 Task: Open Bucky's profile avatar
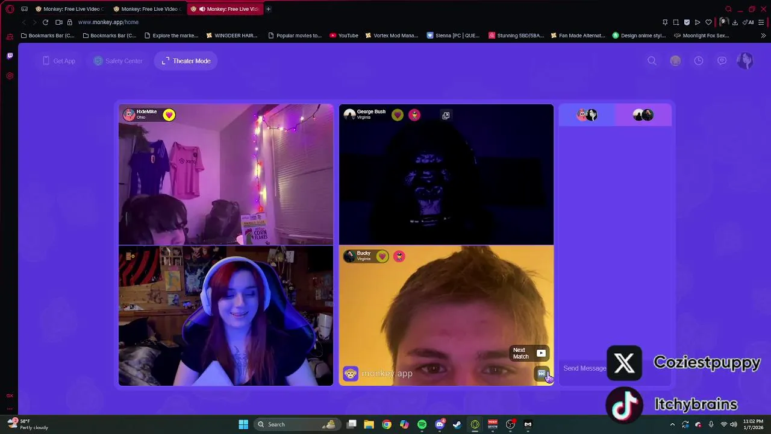[x=349, y=256]
